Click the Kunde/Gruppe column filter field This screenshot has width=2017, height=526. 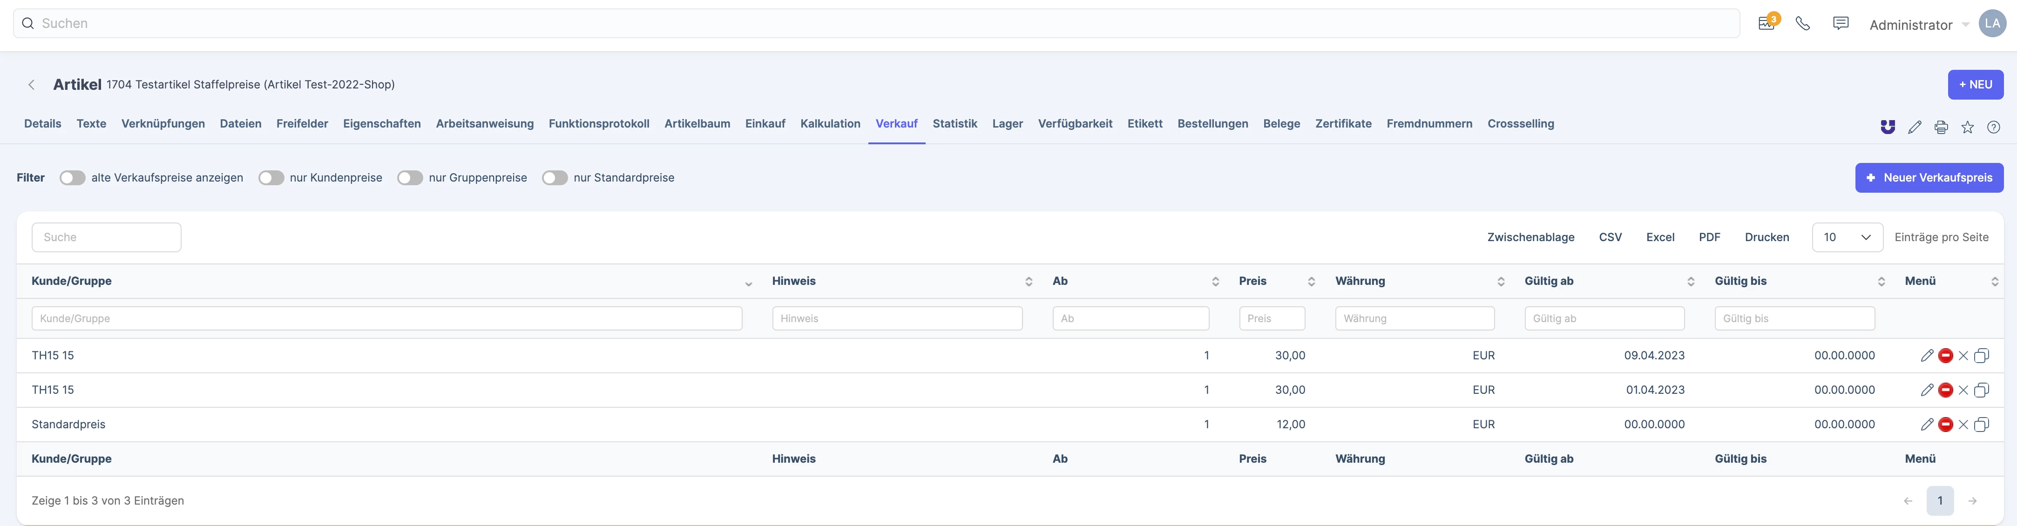coord(387,318)
